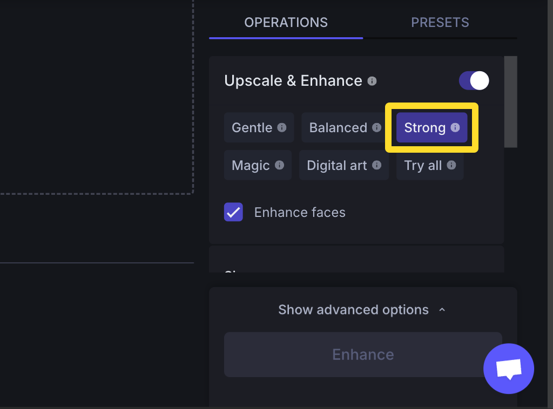Click the Try all info icon
The height and width of the screenshot is (409, 553).
point(451,165)
